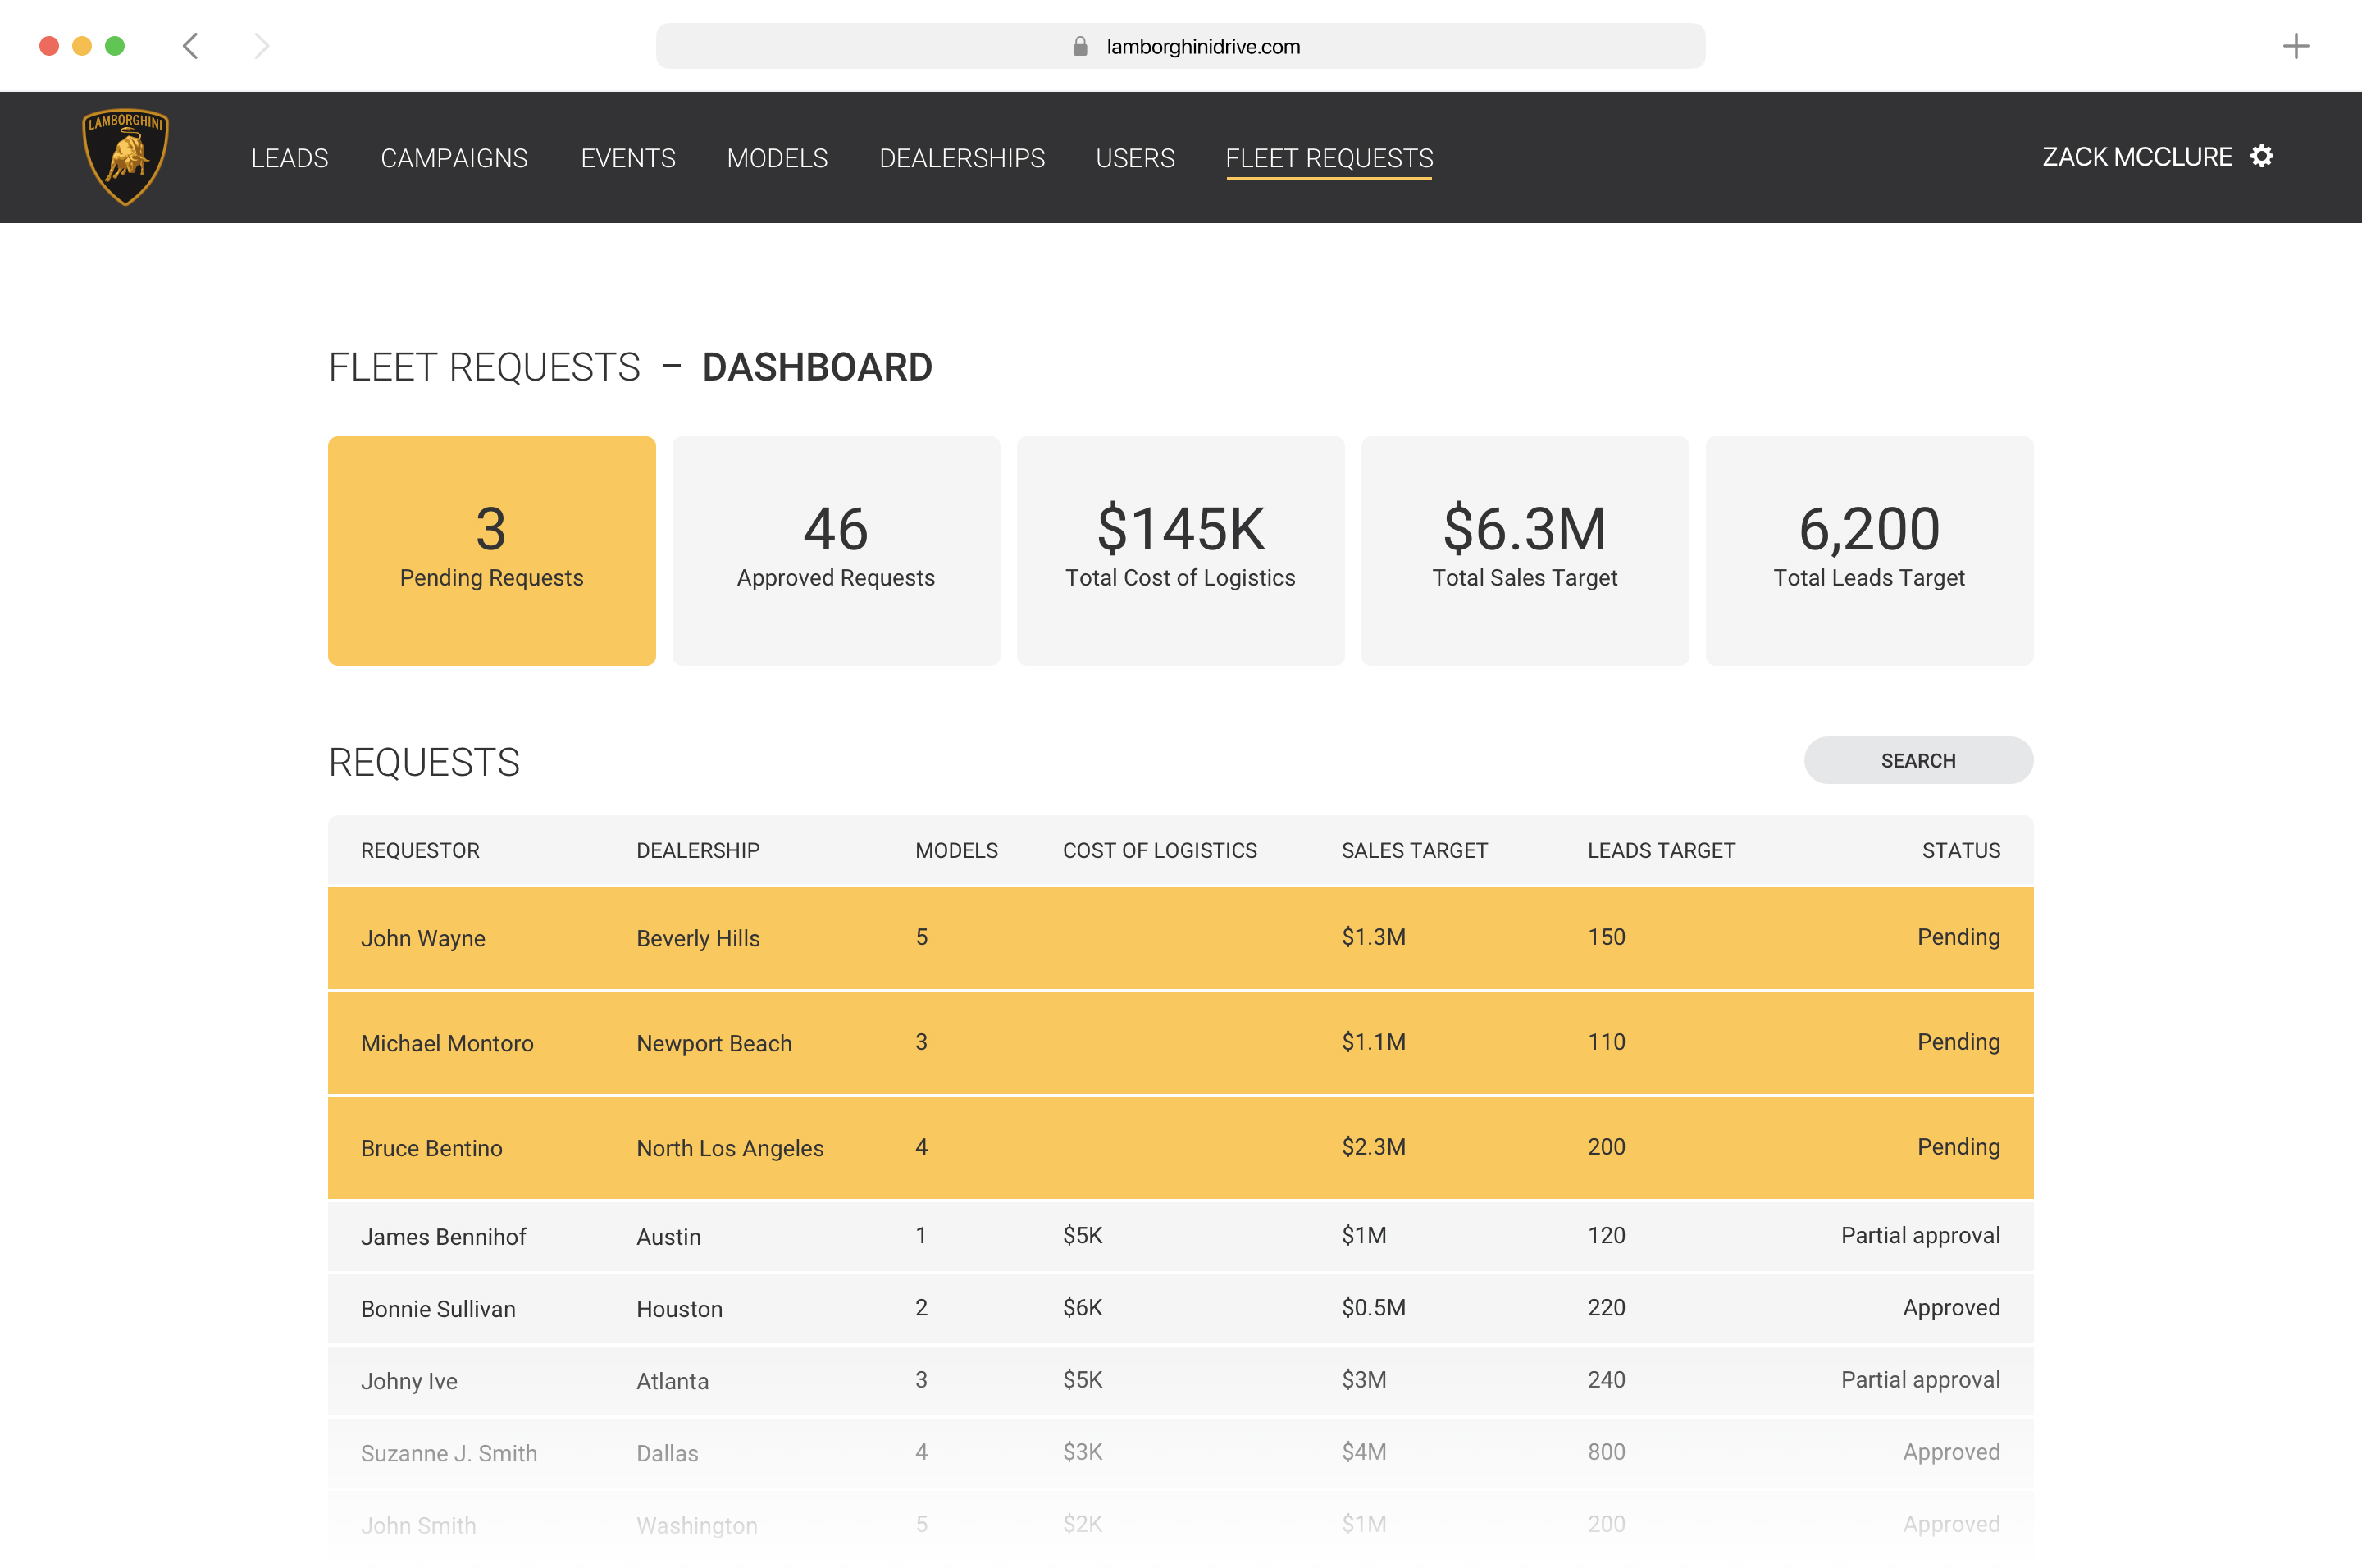This screenshot has height=1568, width=2362.
Task: Click the Lamborghini shield logo
Action: click(x=125, y=157)
